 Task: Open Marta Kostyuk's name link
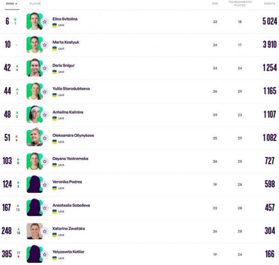click(x=66, y=42)
